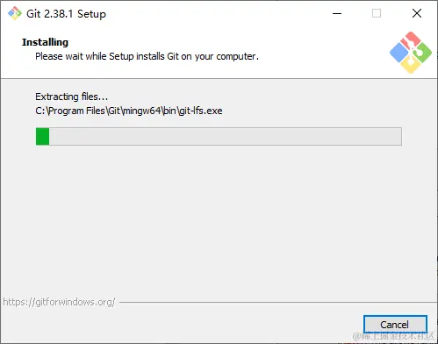
Task: Click the git-lfs.exe file path text
Action: click(129, 111)
